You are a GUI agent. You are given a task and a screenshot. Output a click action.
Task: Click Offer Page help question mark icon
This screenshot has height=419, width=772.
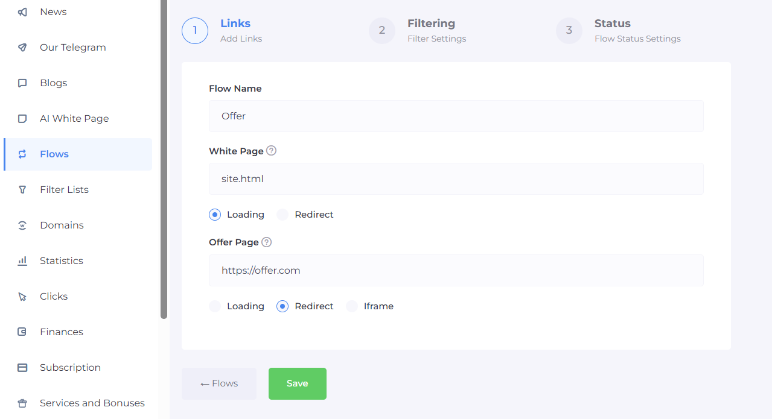pyautogui.click(x=267, y=242)
